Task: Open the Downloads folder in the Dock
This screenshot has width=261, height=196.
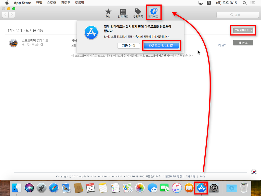Action: tap(232, 188)
